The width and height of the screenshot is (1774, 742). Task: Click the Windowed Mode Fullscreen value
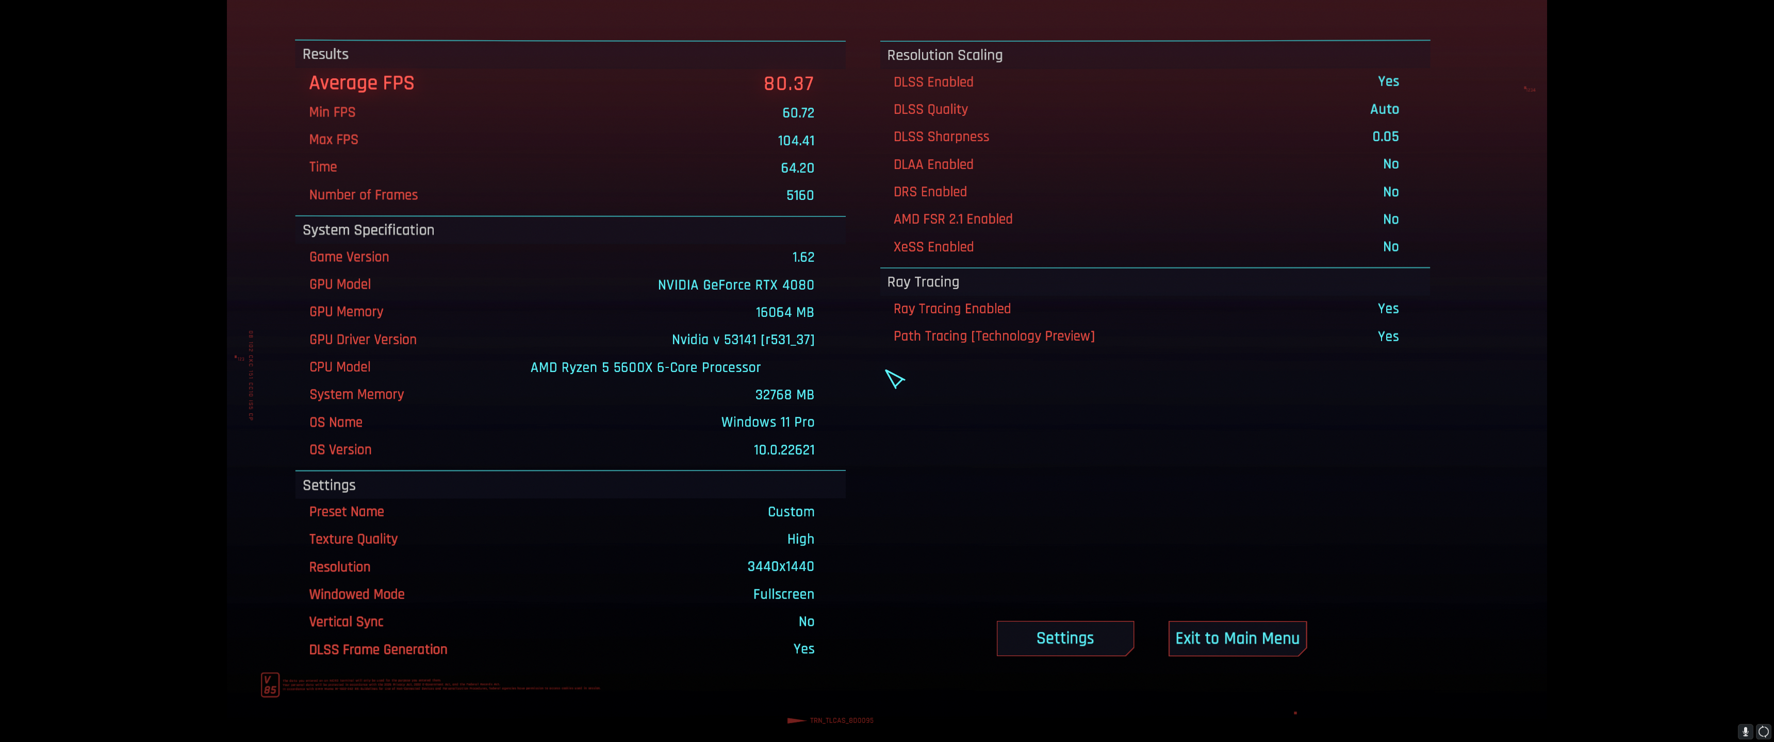tap(783, 594)
